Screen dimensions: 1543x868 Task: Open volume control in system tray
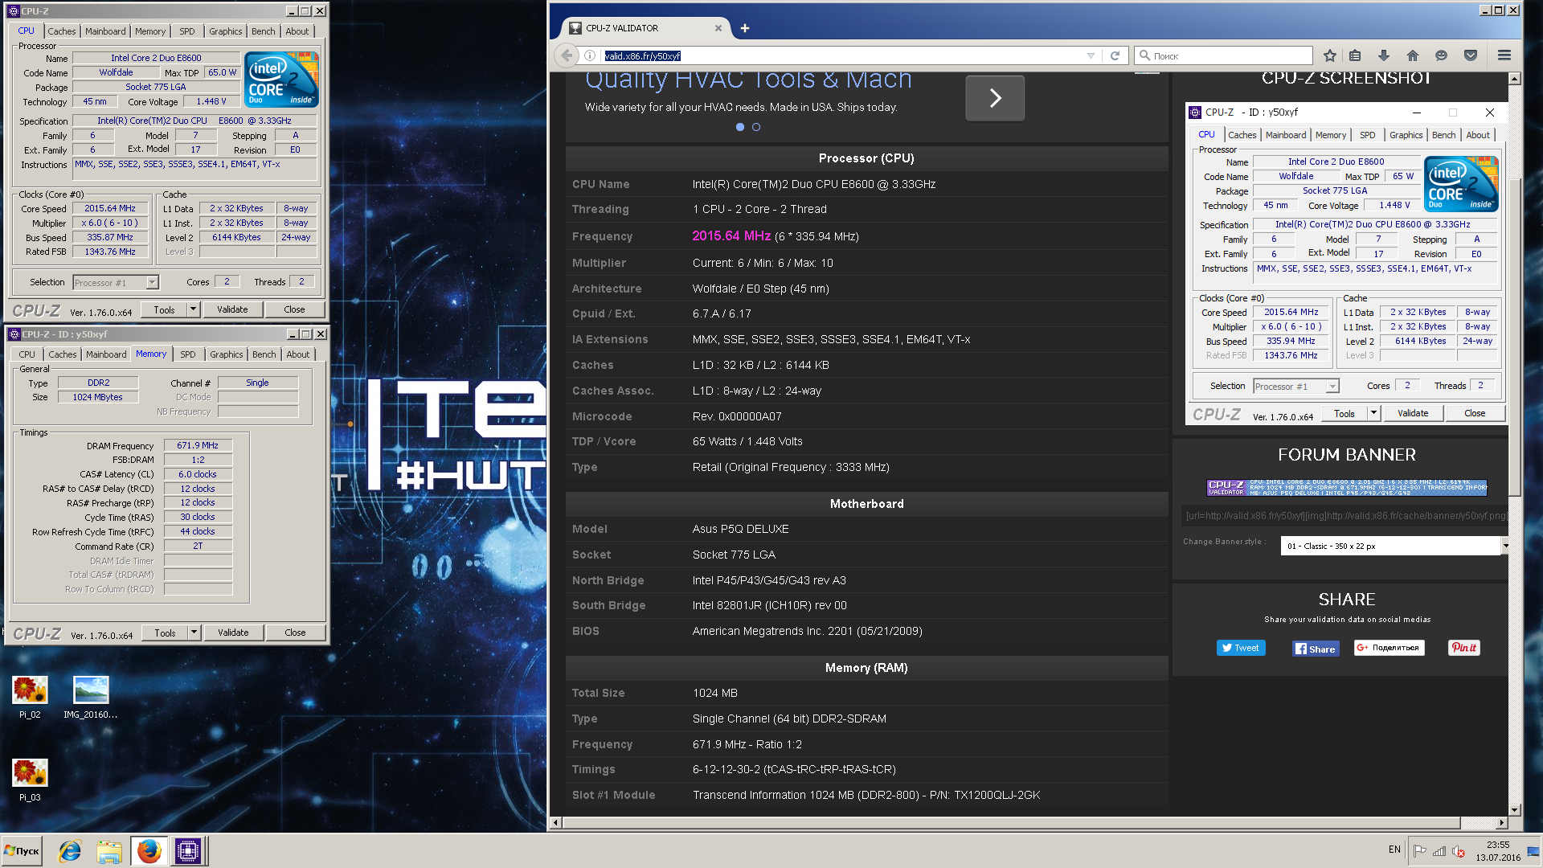click(1458, 851)
